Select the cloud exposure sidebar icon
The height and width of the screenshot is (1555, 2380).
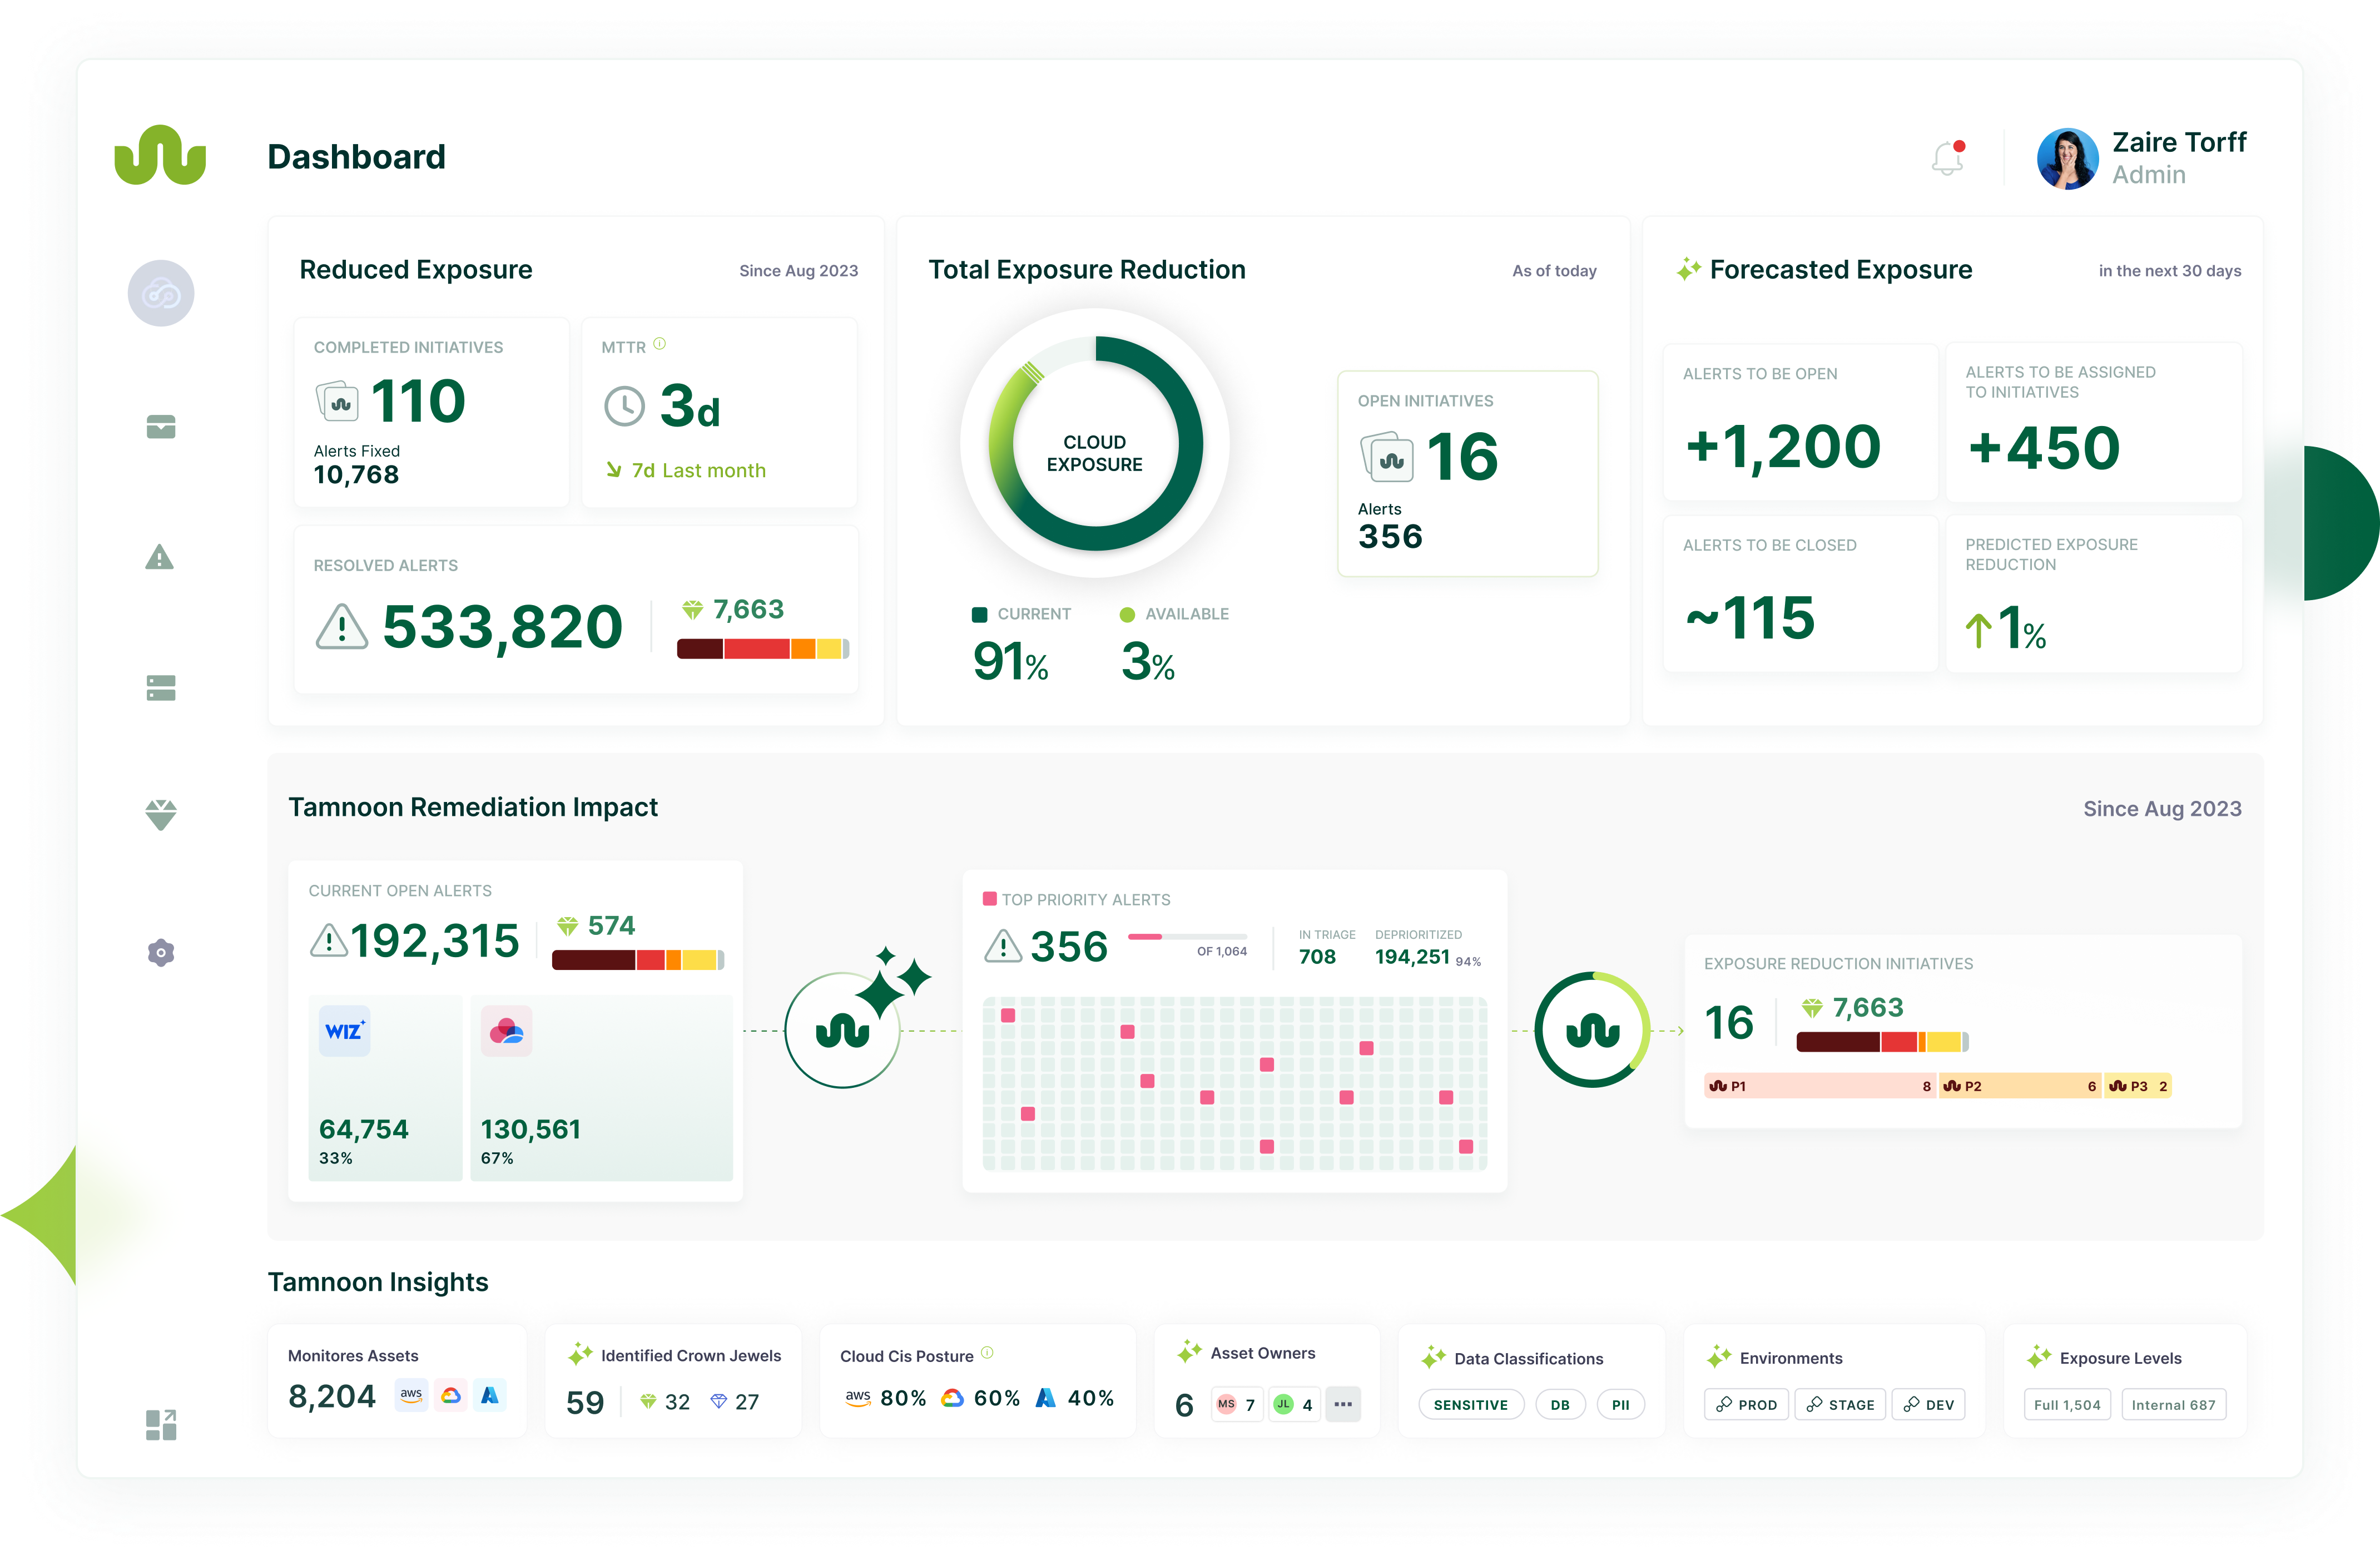tap(160, 293)
